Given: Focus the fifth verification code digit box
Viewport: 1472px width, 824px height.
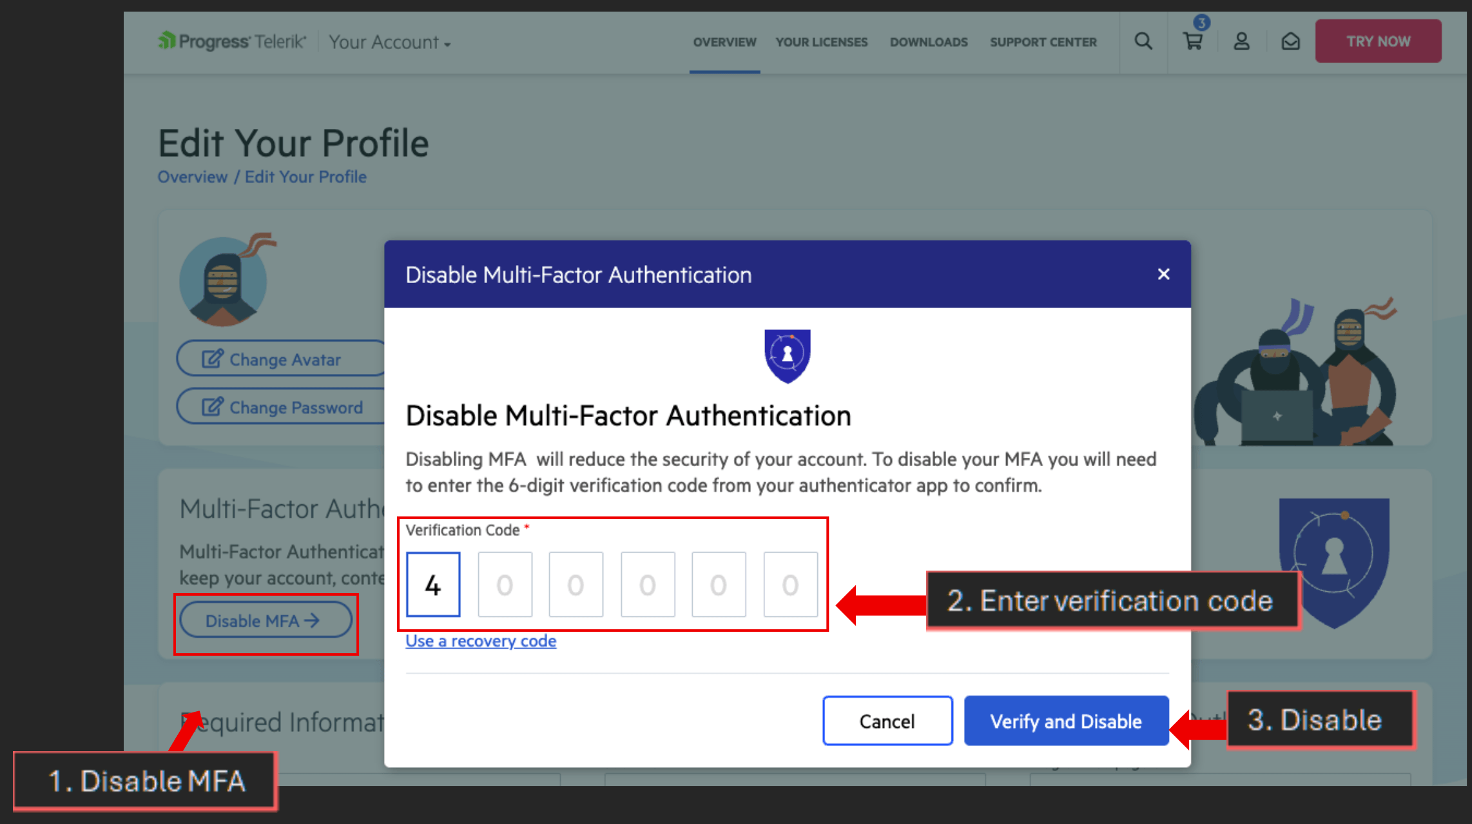Looking at the screenshot, I should 719,584.
